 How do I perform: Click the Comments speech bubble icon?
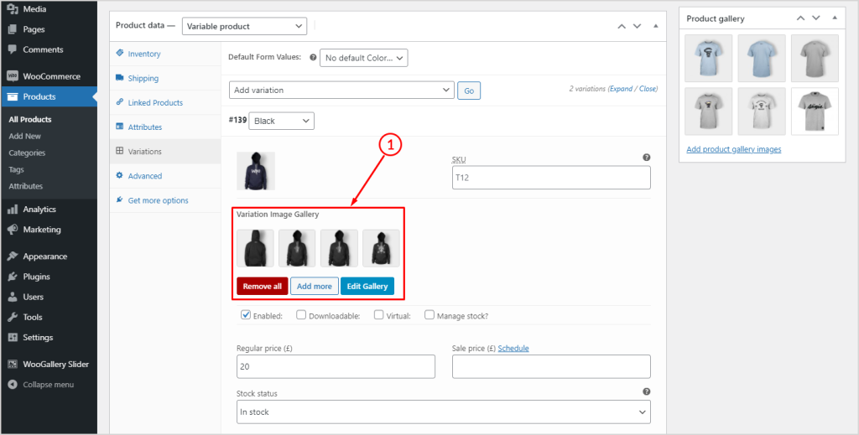(x=13, y=49)
